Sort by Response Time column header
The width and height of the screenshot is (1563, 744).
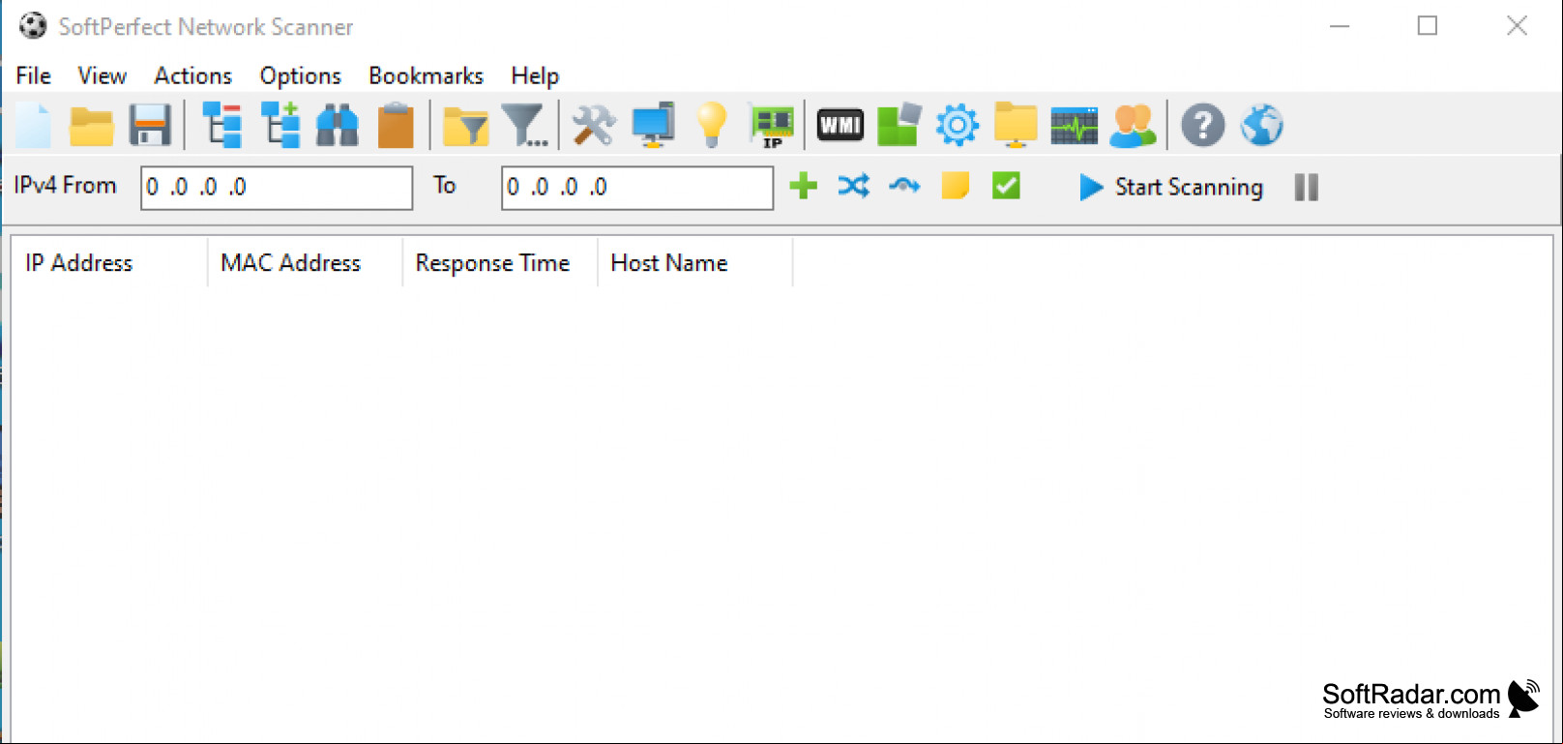coord(500,263)
